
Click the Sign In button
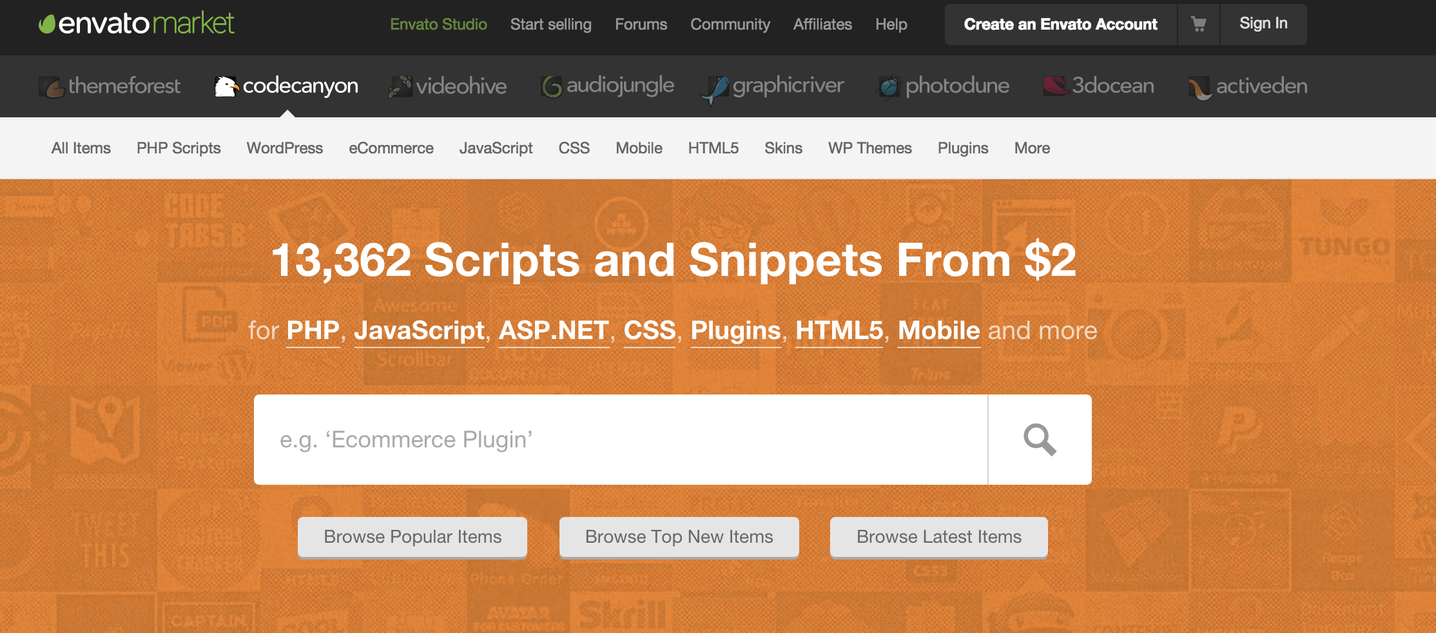pyautogui.click(x=1263, y=24)
